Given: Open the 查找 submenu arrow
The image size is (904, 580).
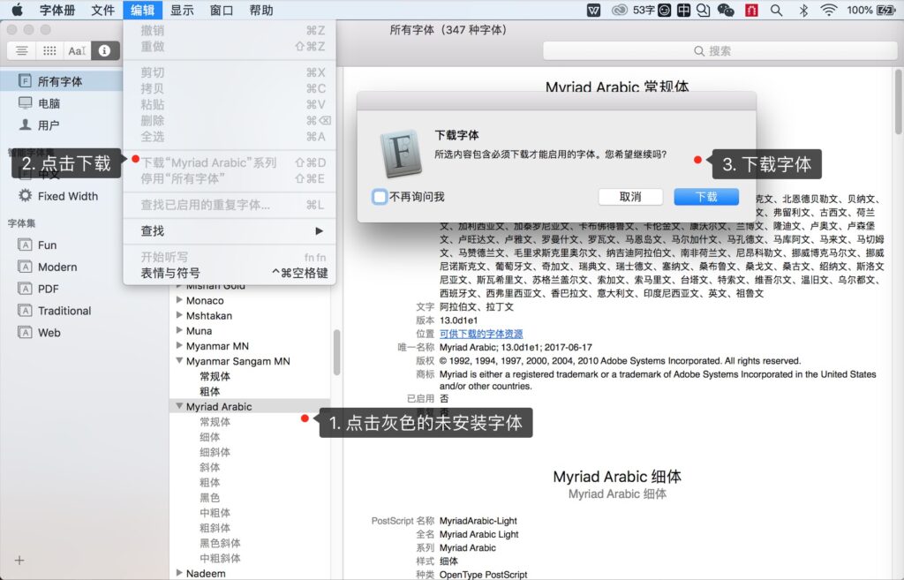Looking at the screenshot, I should tap(319, 230).
